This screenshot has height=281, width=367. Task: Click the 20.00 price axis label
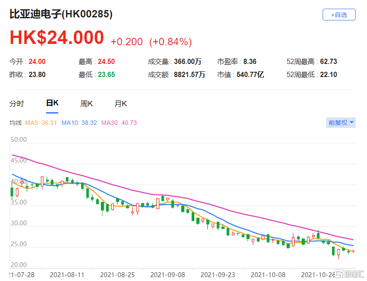coord(19,265)
